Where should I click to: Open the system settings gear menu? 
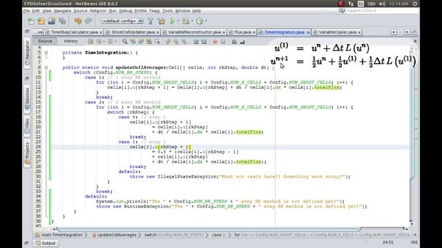[x=415, y=3]
